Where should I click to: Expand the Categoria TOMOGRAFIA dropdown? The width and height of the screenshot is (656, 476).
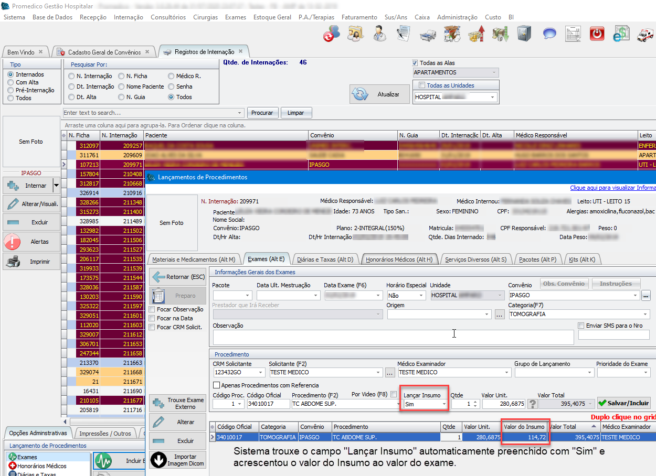tap(646, 315)
